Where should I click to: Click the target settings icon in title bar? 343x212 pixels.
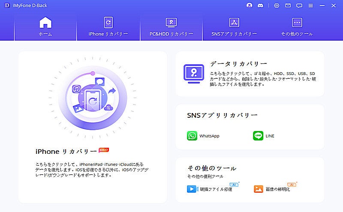[x=277, y=6]
